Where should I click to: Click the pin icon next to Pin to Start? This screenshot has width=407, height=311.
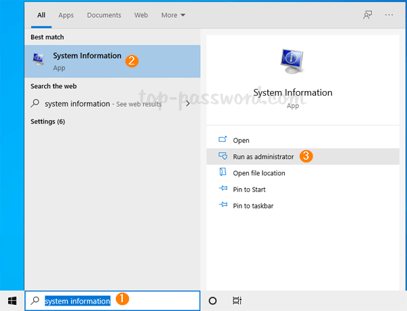click(x=223, y=188)
